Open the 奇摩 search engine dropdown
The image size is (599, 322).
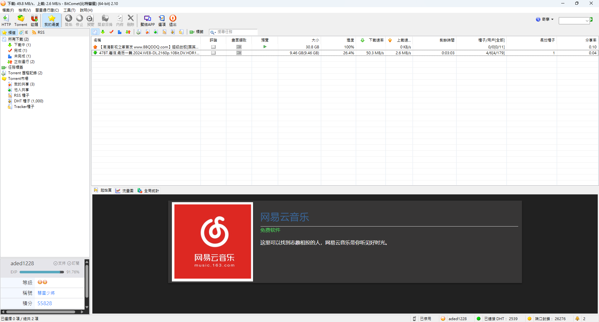(x=545, y=19)
